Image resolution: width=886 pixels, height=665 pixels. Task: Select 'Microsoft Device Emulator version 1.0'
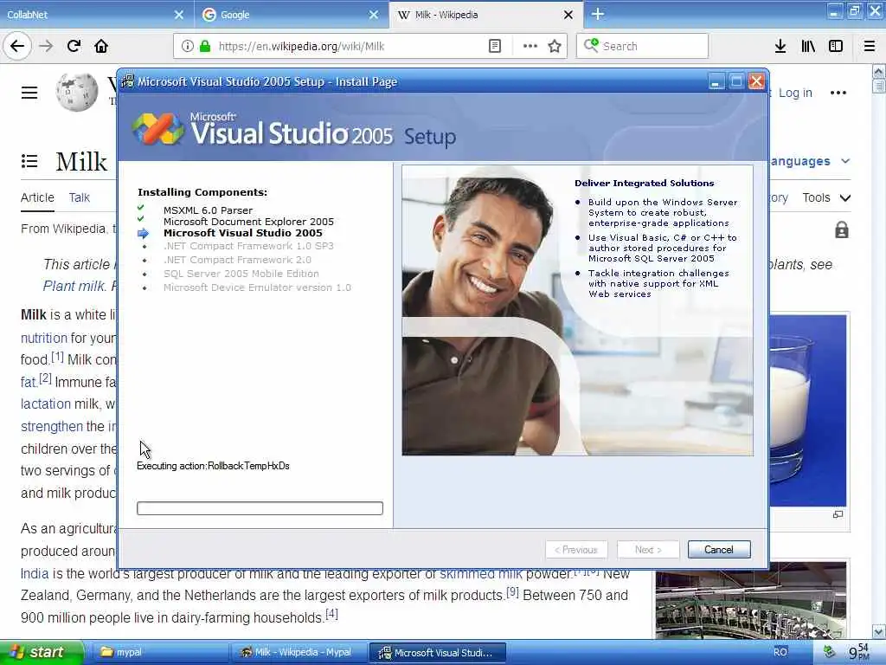[257, 287]
